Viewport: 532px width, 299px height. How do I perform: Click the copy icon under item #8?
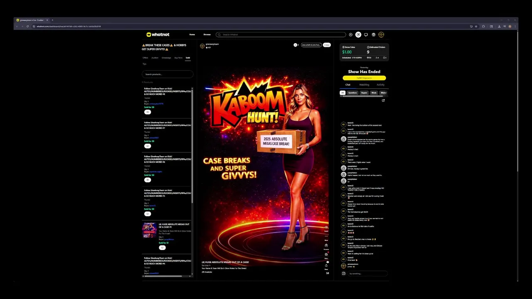[x=147, y=112]
